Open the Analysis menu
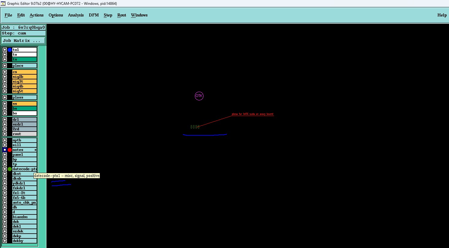The width and height of the screenshot is (449, 248). [x=76, y=15]
